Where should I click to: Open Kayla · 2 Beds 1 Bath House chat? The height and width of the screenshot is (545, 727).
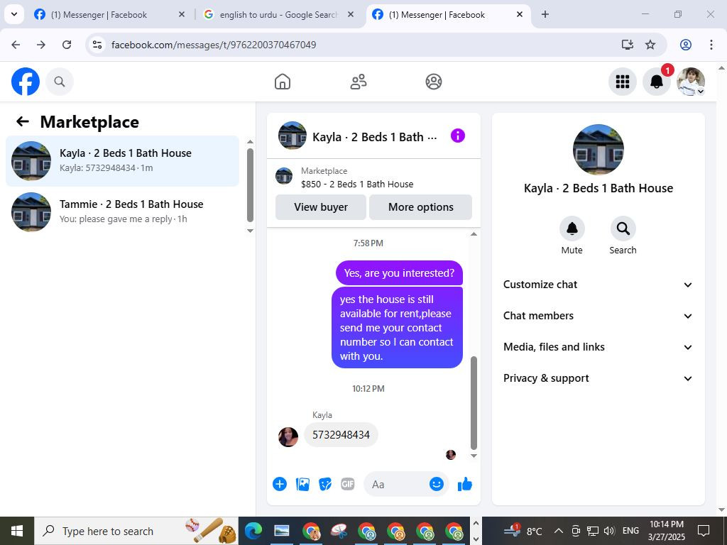(x=122, y=161)
